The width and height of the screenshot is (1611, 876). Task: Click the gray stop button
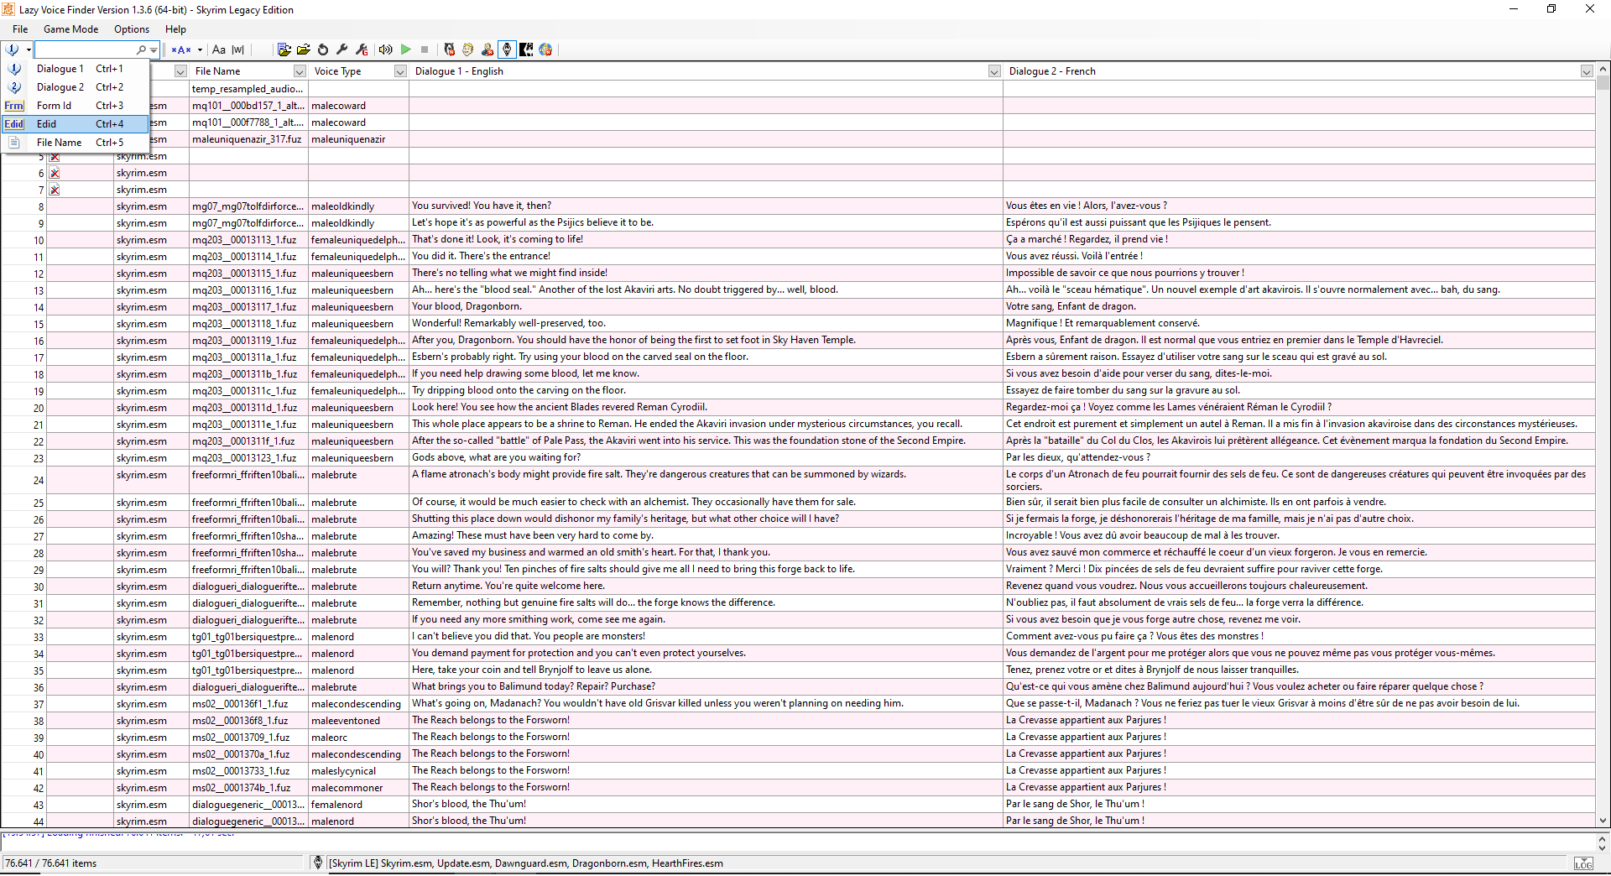point(425,50)
